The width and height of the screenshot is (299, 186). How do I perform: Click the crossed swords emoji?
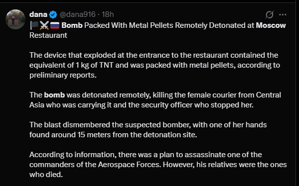tap(44, 25)
